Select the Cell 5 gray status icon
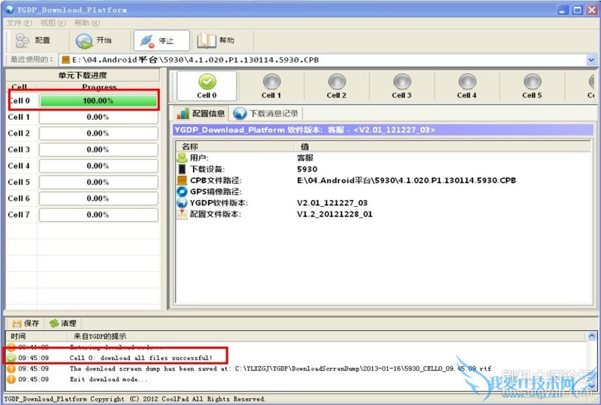Image resolution: width=601 pixels, height=405 pixels. click(533, 82)
